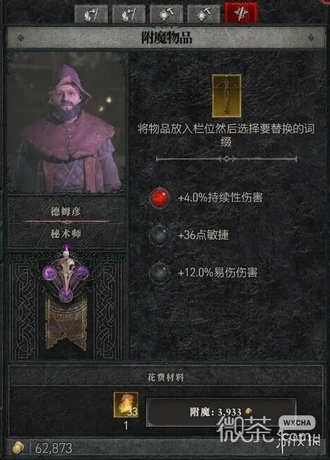
Task: Select the red highlighted enchant tab
Action: click(241, 13)
